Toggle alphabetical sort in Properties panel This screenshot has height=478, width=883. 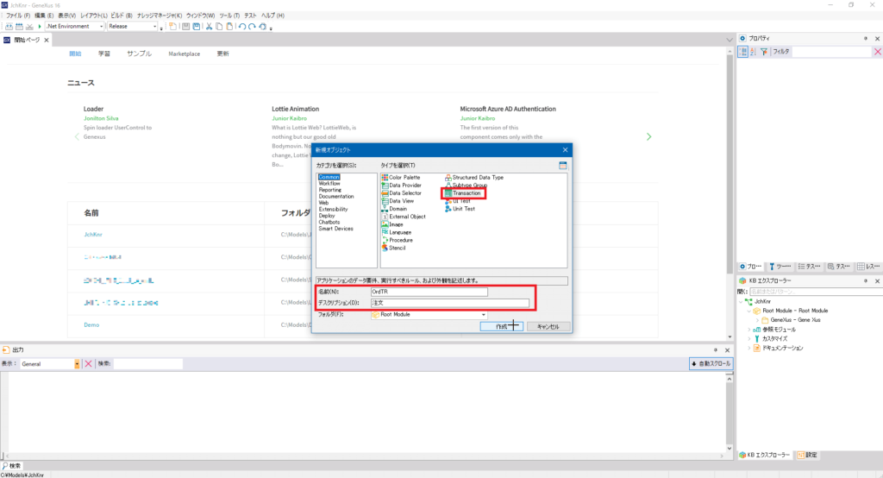pos(754,51)
